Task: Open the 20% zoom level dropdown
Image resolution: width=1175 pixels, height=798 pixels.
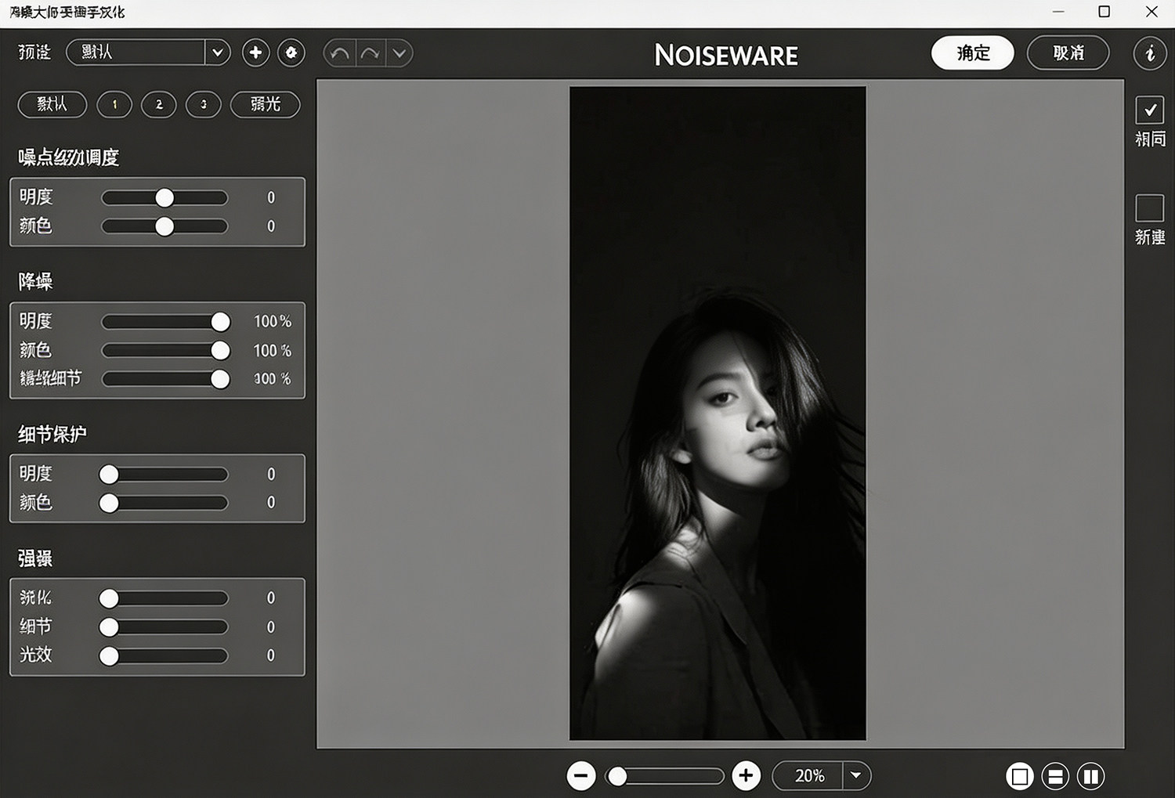Action: point(856,775)
